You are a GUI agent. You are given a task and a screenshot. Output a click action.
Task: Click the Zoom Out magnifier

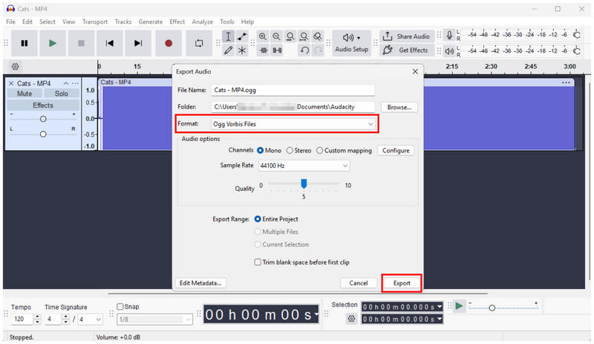point(276,36)
